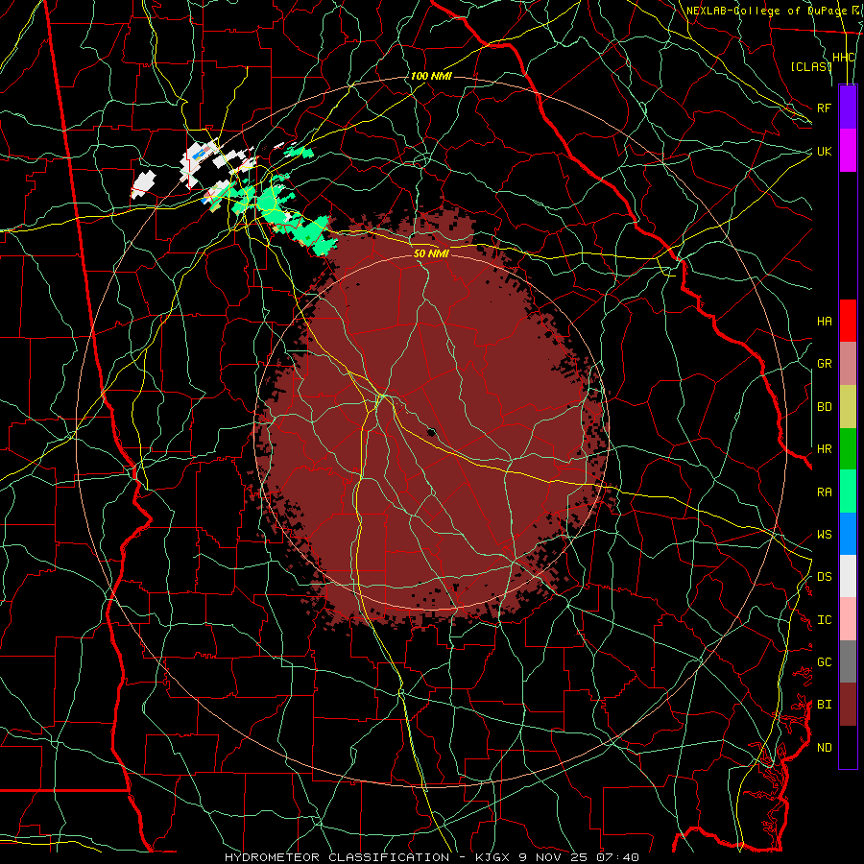Click the BI brown legend color swatch
864x864 pixels.
848,705
